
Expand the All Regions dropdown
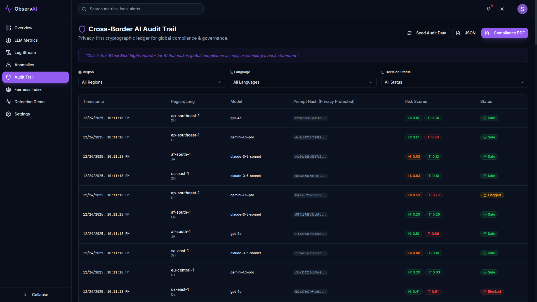(151, 82)
